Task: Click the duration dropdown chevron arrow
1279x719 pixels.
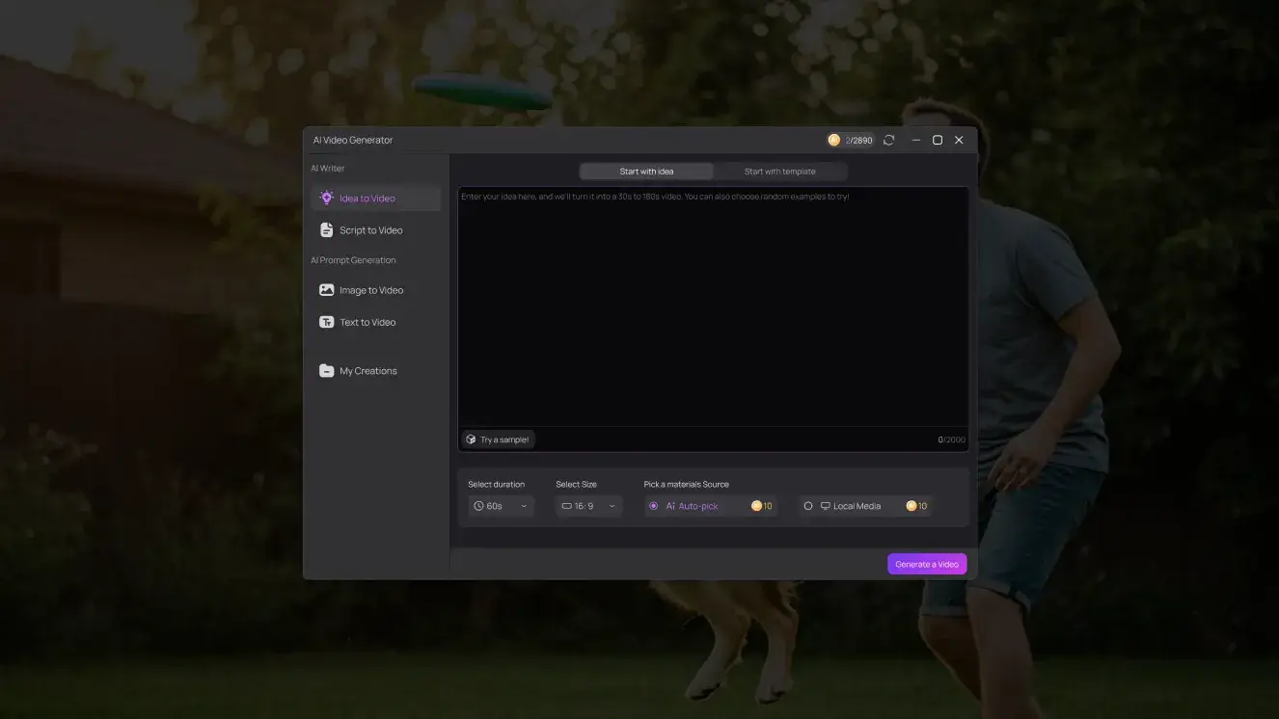Action: coord(524,506)
